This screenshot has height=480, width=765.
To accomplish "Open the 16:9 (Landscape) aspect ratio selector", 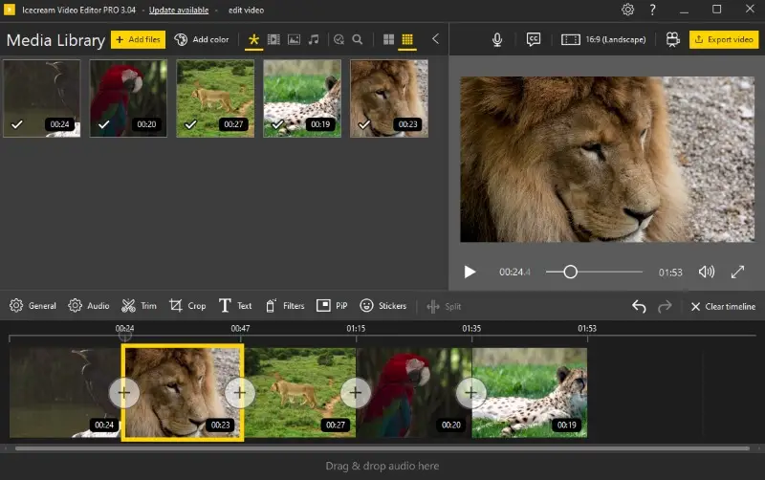I will 603,39.
